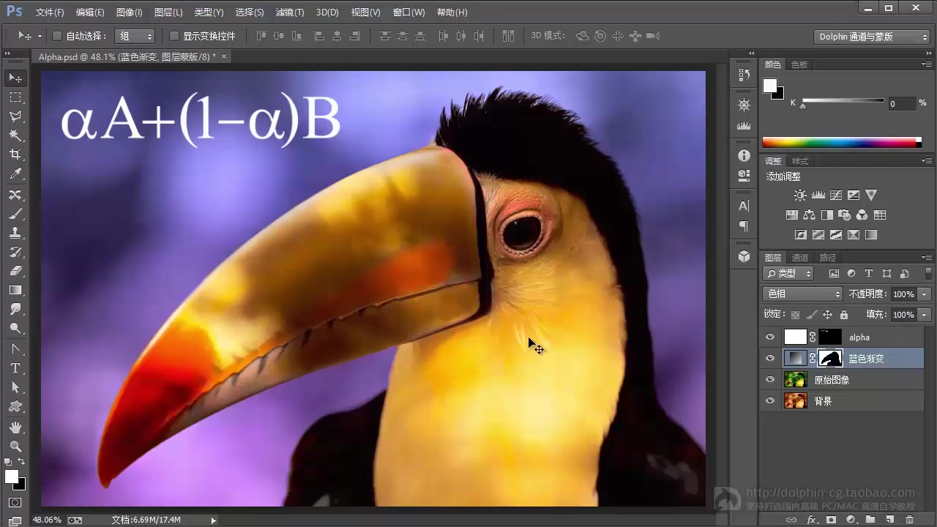
Task: Select the Polygonal Lasso tool
Action: 15,116
